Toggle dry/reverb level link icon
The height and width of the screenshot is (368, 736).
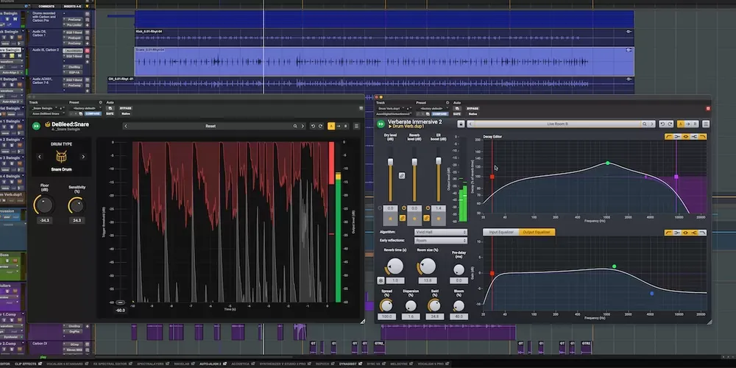pyautogui.click(x=402, y=176)
